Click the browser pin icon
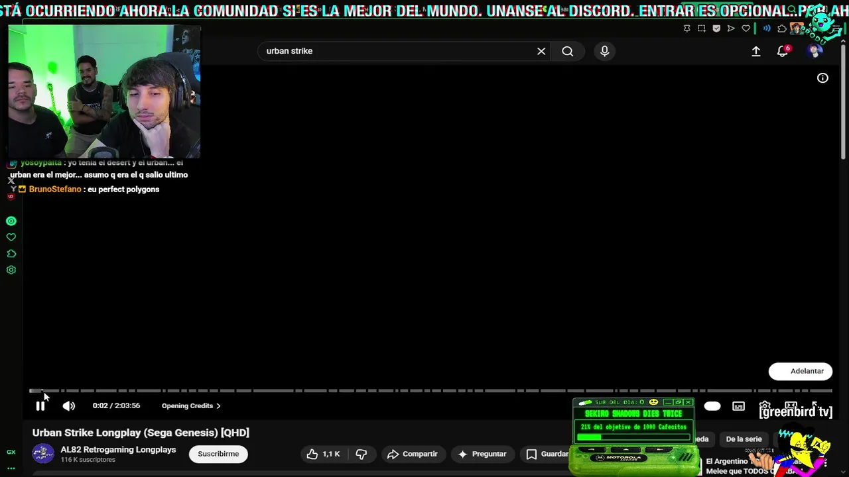Screen dimensions: 849x477 coord(686,28)
